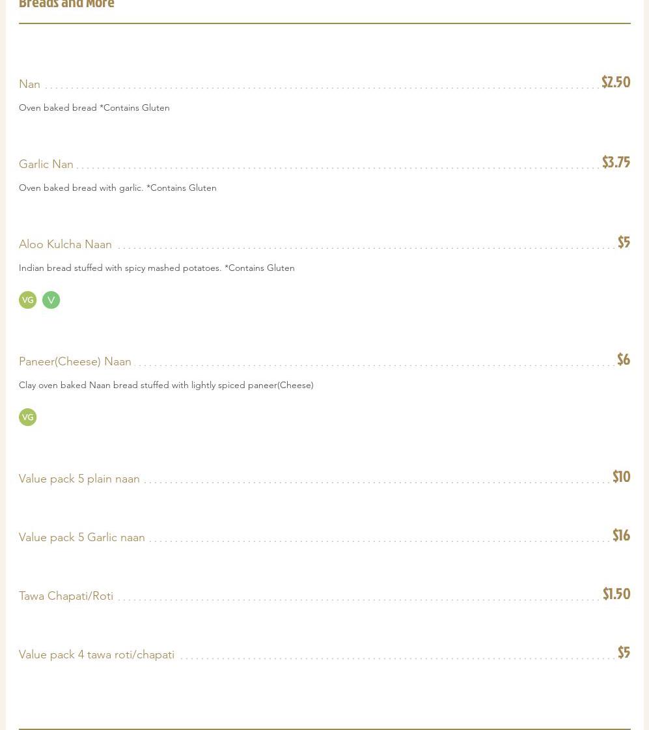Select the Garlic Nan item
The width and height of the screenshot is (649, 730).
pos(46,164)
